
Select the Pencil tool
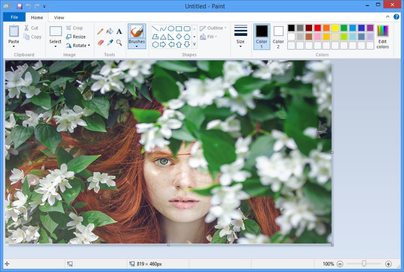[100, 31]
